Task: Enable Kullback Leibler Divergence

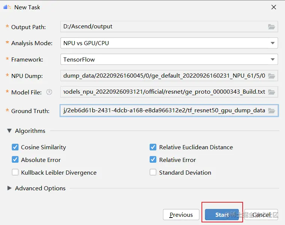Action: 15,172
